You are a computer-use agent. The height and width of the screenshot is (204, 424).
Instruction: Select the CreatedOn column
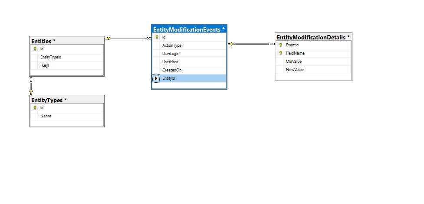(x=172, y=70)
